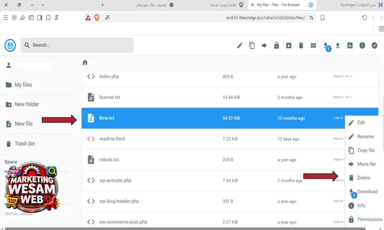Click the move arrow icon in the top toolbar
Image resolution: width=384 pixels, height=230 pixels.
pos(264,45)
